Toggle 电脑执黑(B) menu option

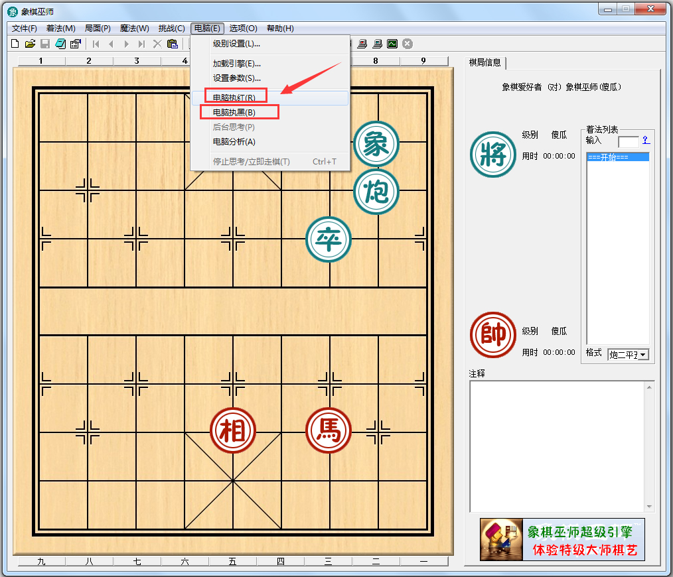(x=270, y=112)
